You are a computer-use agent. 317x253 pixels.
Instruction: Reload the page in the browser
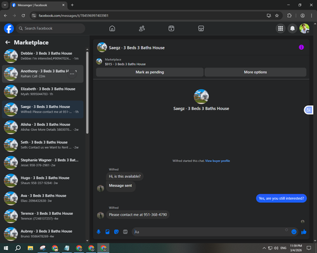point(23,16)
